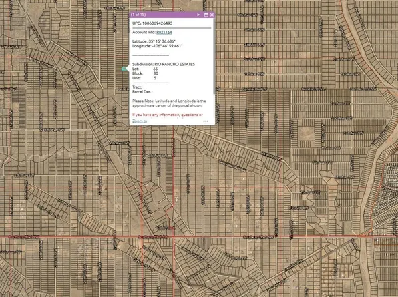The image size is (398, 297).
Task: Select Subdivision: RIO RANCHO ESTATES text
Action: click(164, 65)
